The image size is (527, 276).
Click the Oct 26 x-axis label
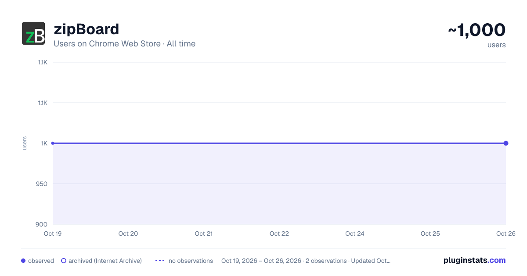(505, 234)
